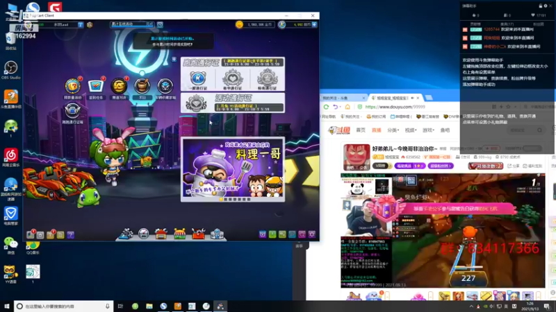556x312 pixels.
Task: Open the purple question-mark help icon in game
Action: pyautogui.click(x=71, y=235)
